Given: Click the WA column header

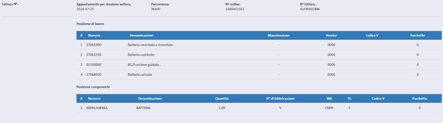Looking at the screenshot, I should [x=329, y=99].
